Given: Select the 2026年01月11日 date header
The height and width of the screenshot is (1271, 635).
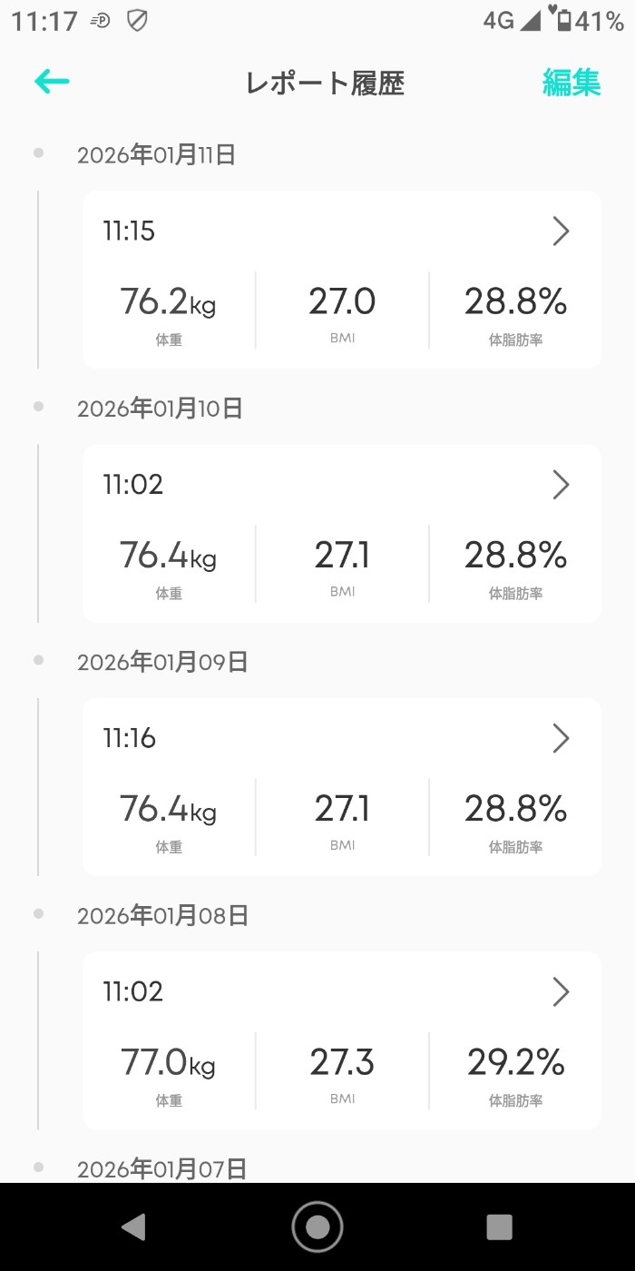Looking at the screenshot, I should click(156, 155).
